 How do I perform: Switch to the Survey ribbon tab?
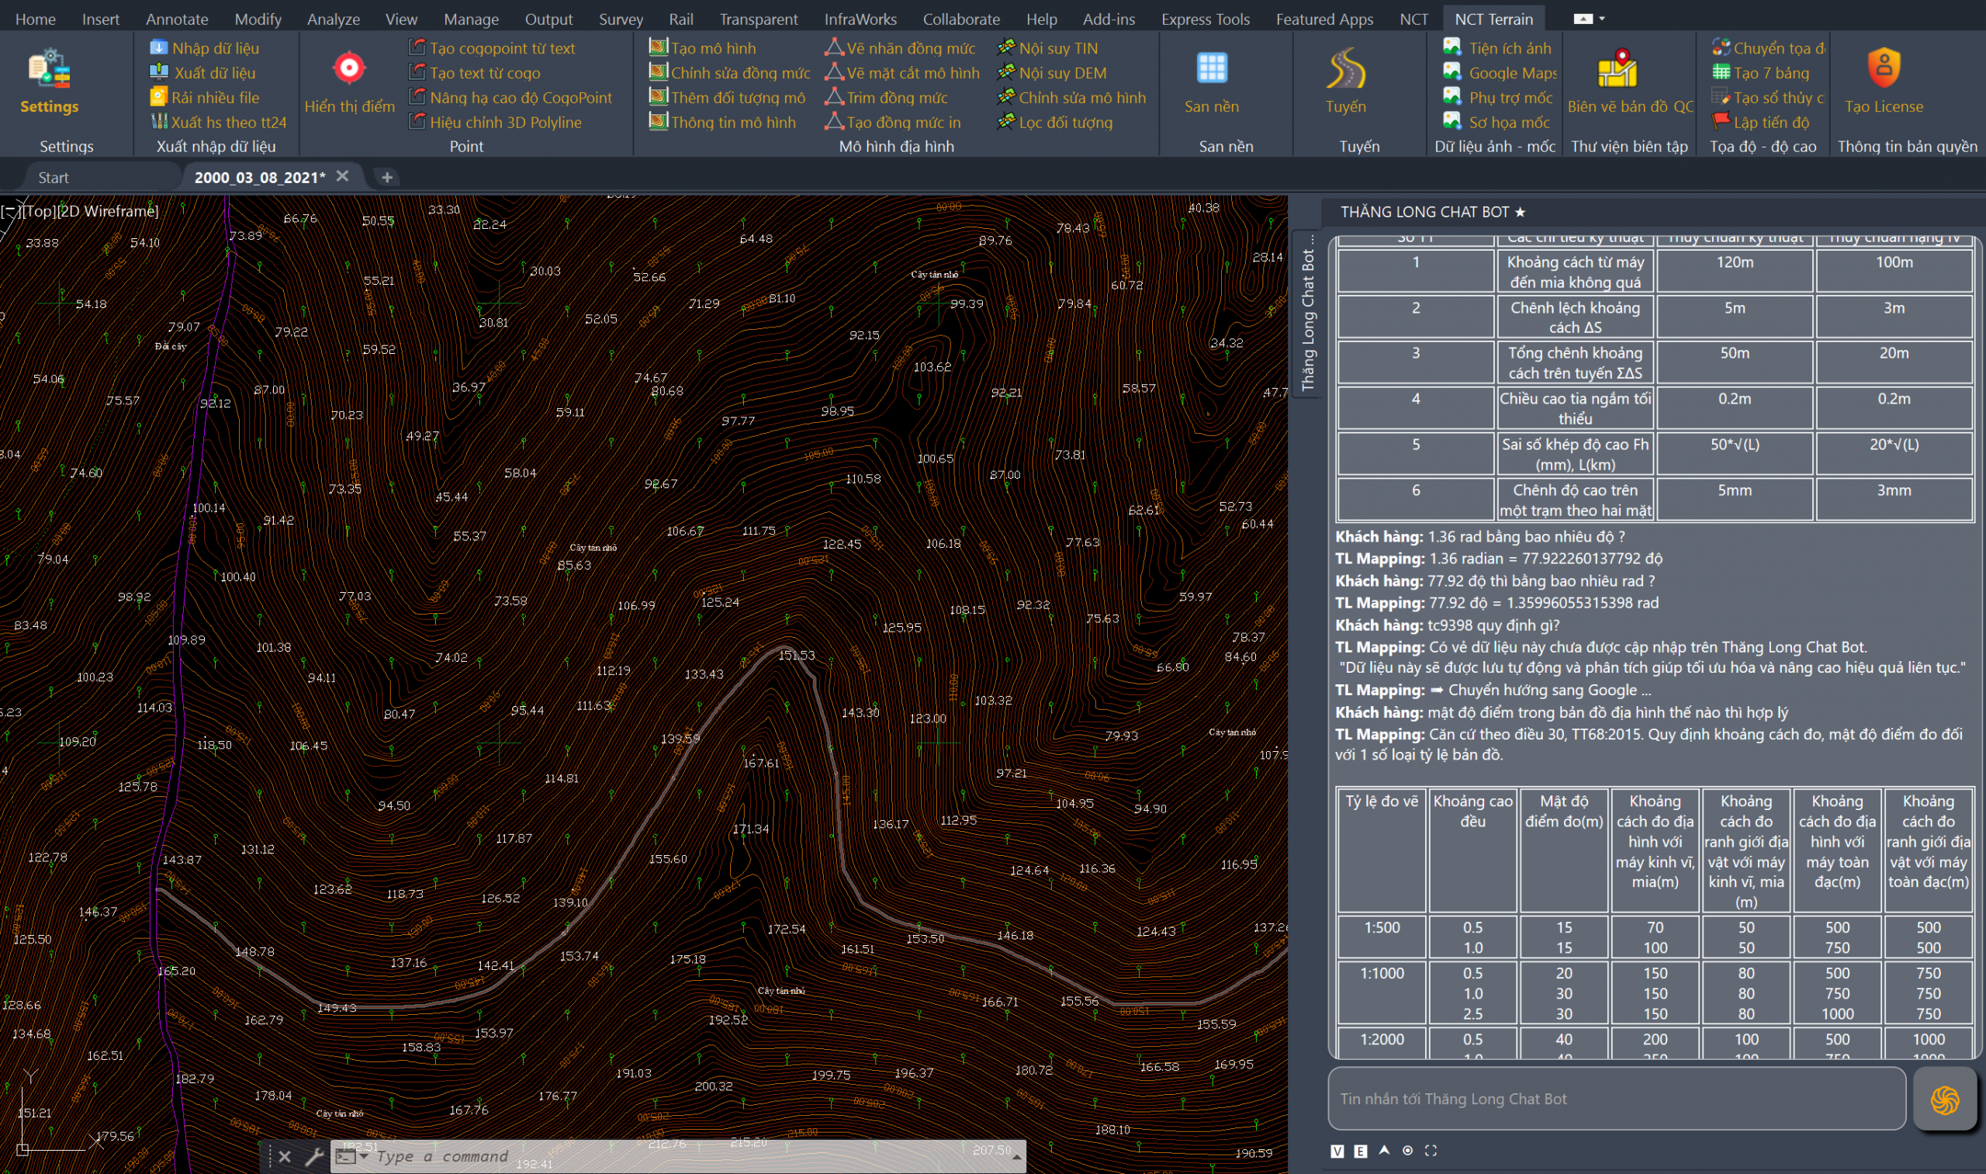(620, 19)
